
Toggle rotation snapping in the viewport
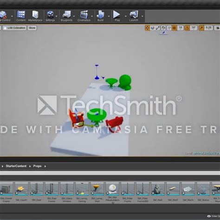coord(187,28)
